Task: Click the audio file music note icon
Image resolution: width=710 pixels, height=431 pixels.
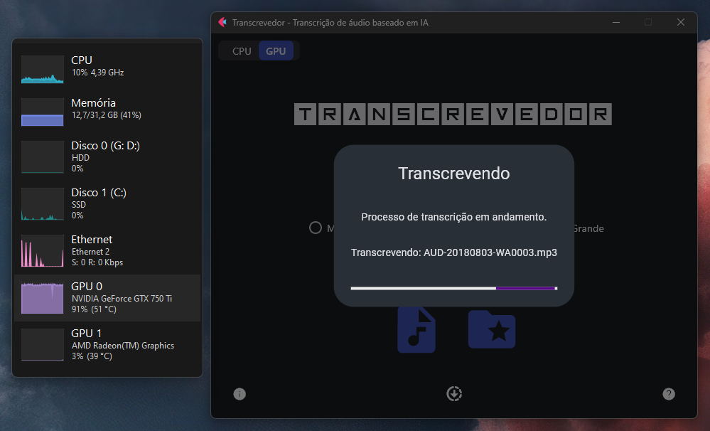Action: pos(416,329)
